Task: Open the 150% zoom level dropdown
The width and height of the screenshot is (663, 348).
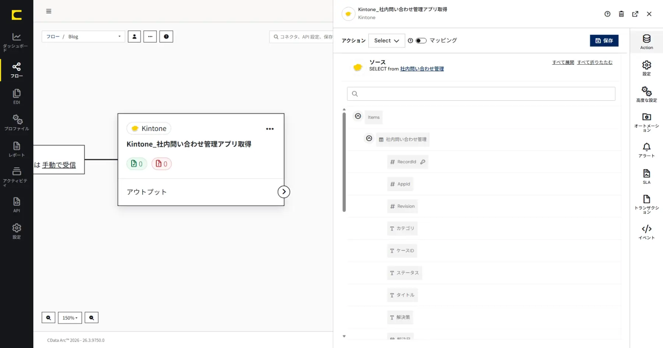Action: pyautogui.click(x=70, y=317)
